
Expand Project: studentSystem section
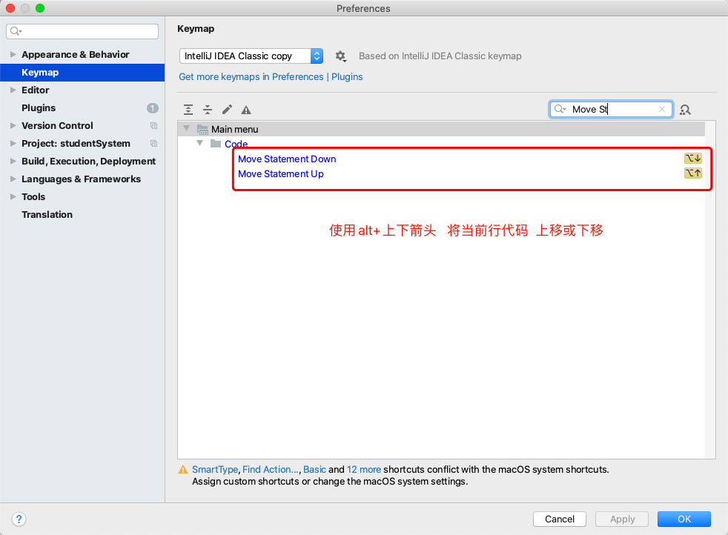click(13, 143)
